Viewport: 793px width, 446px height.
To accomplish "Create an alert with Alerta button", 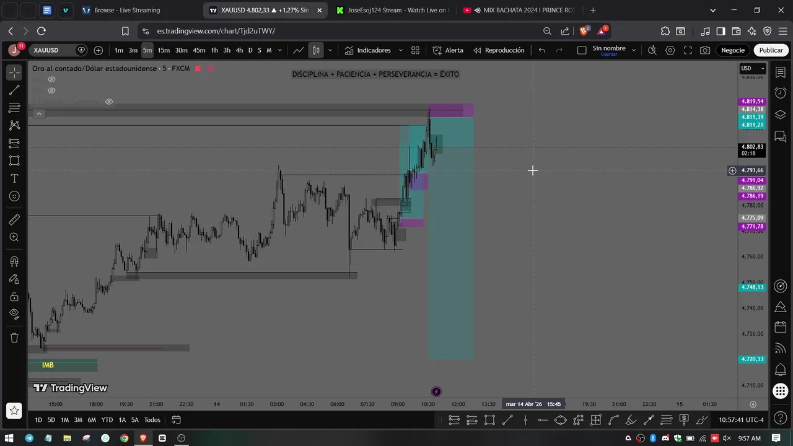I will (x=448, y=50).
